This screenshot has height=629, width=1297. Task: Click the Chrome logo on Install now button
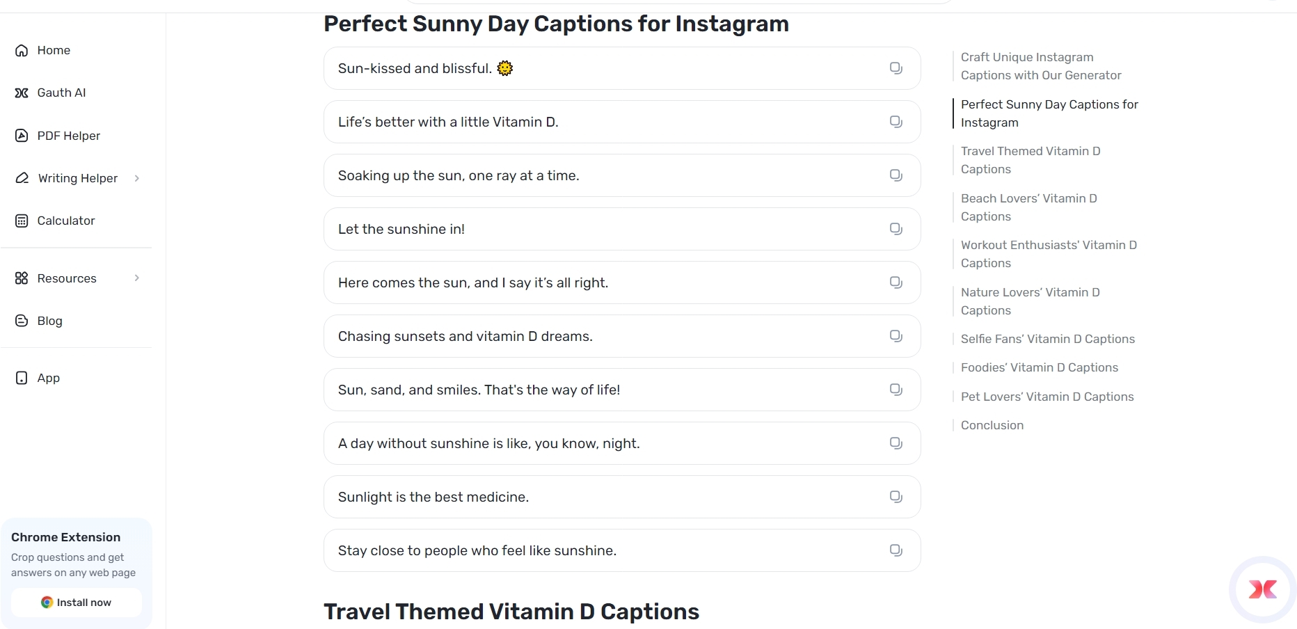tap(47, 602)
